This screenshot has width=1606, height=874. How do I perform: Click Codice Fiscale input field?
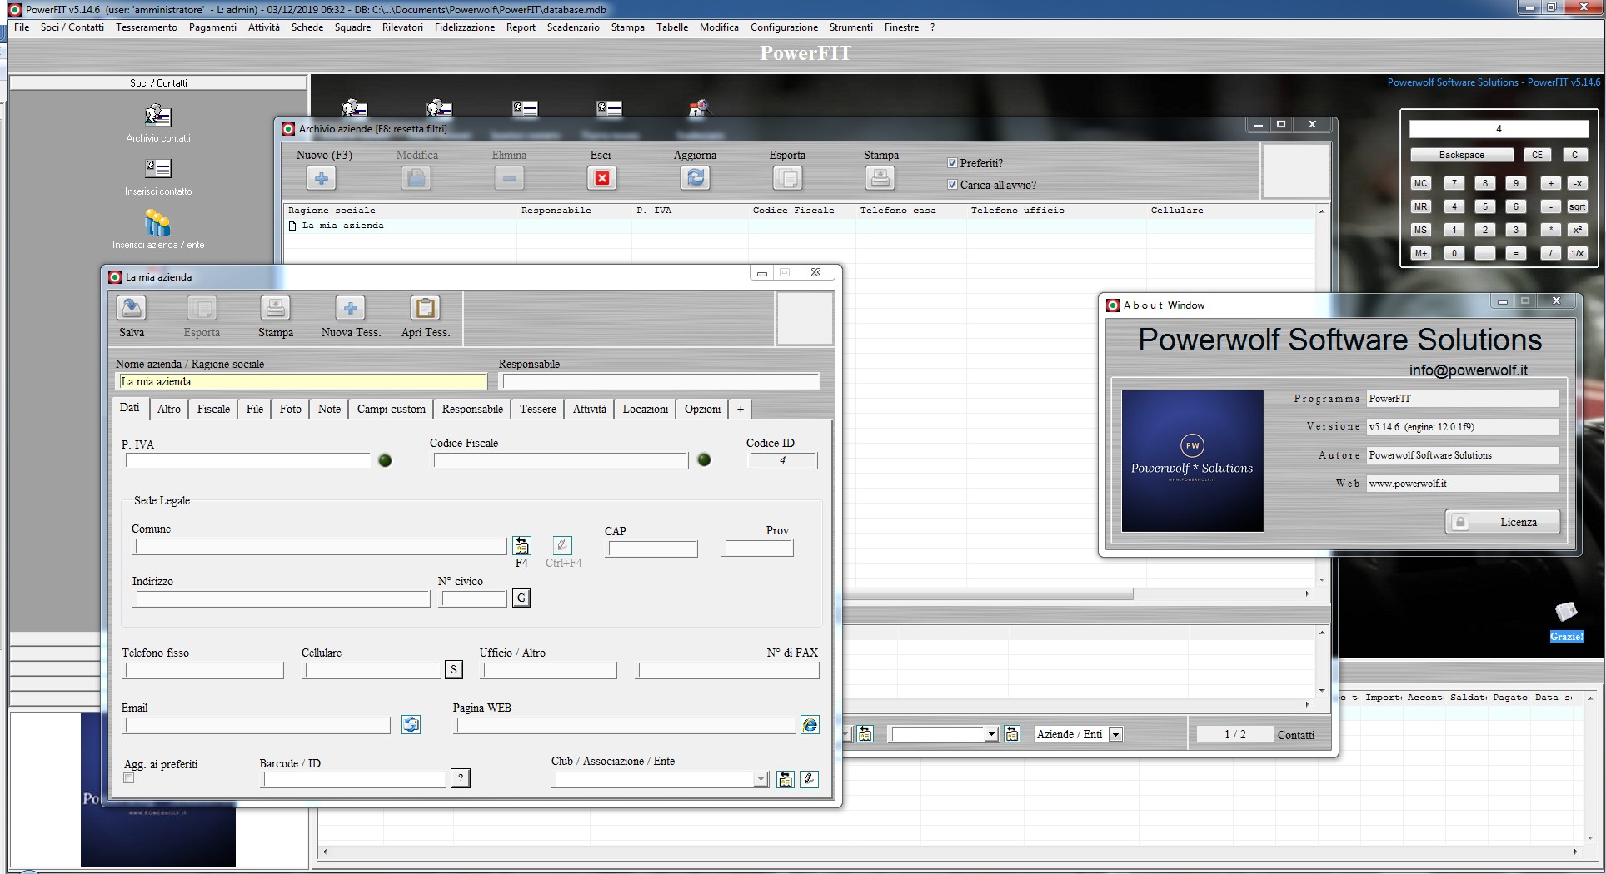point(560,460)
